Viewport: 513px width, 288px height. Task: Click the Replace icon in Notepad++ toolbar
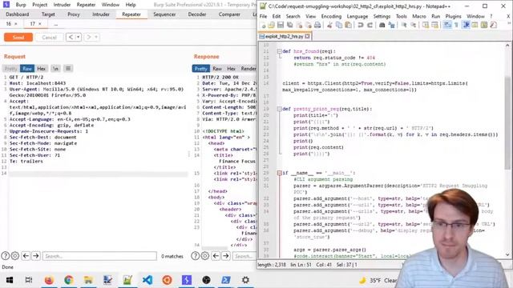pos(391,25)
